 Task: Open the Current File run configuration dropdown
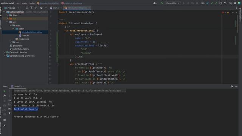coord(172,3)
